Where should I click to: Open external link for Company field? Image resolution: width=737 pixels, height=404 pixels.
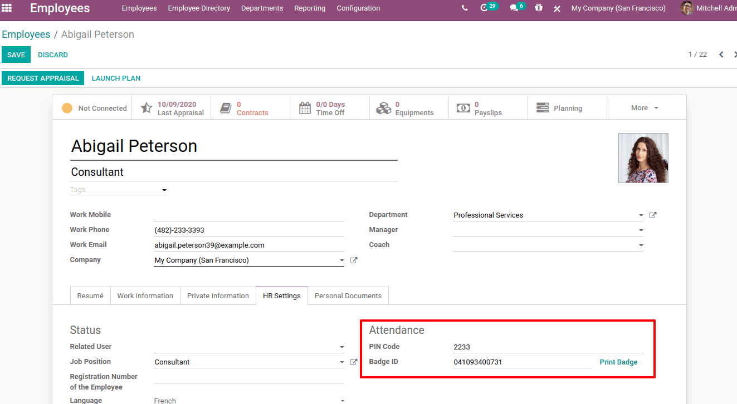click(x=353, y=260)
